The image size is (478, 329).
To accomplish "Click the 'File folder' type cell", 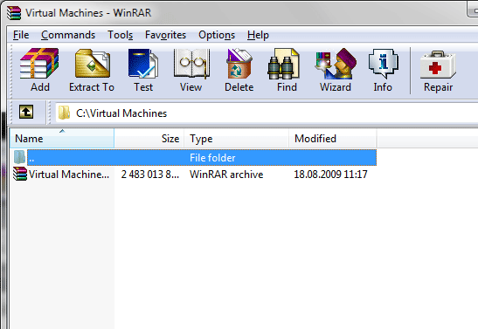I will [212, 158].
